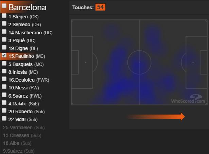The image size is (209, 154).
Task: Click the WhoScored.com logo watermark
Action: [188, 99]
